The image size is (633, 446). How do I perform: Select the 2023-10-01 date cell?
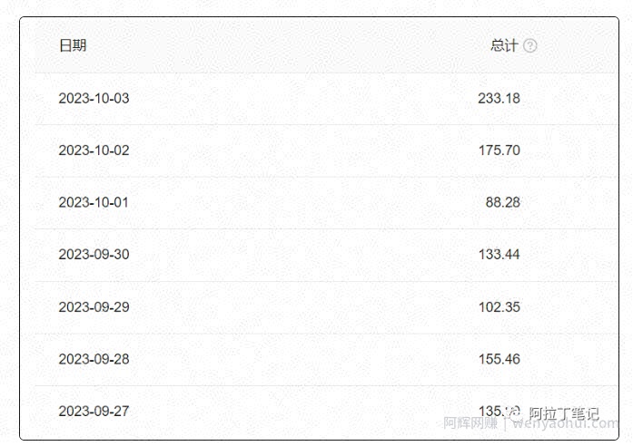pyautogui.click(x=94, y=202)
